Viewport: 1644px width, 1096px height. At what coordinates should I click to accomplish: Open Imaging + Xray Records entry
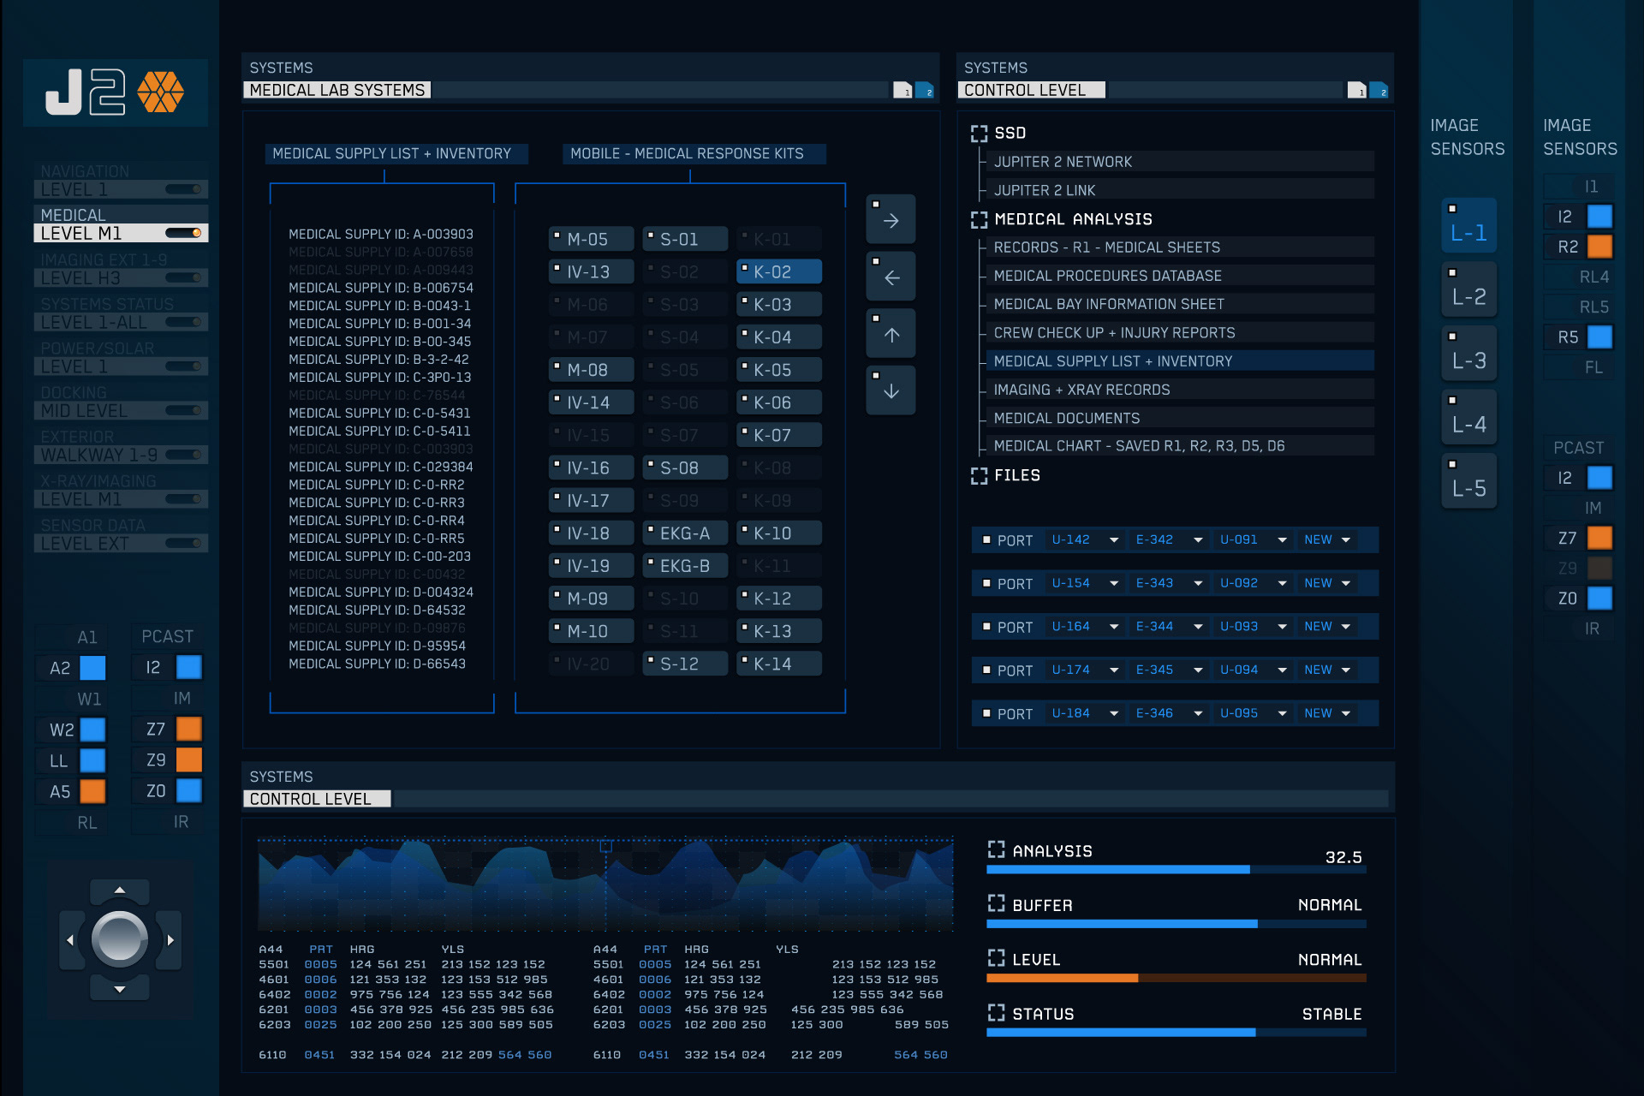pos(1081,390)
